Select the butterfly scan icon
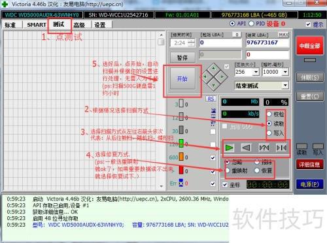This screenshot has height=243, width=327. [x=281, y=148]
